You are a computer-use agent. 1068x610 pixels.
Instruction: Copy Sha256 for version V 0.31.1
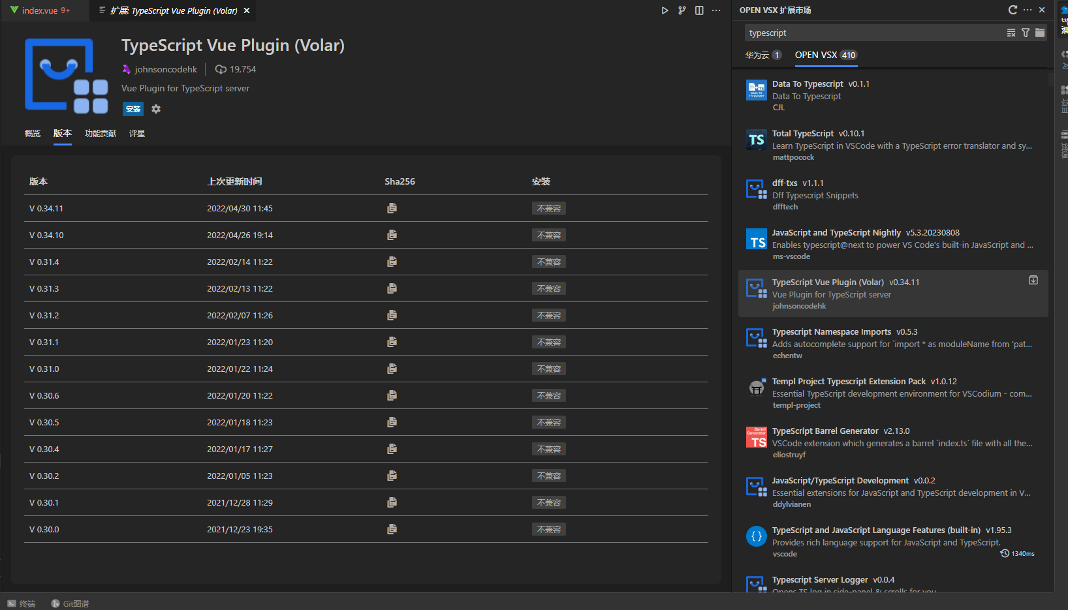392,342
